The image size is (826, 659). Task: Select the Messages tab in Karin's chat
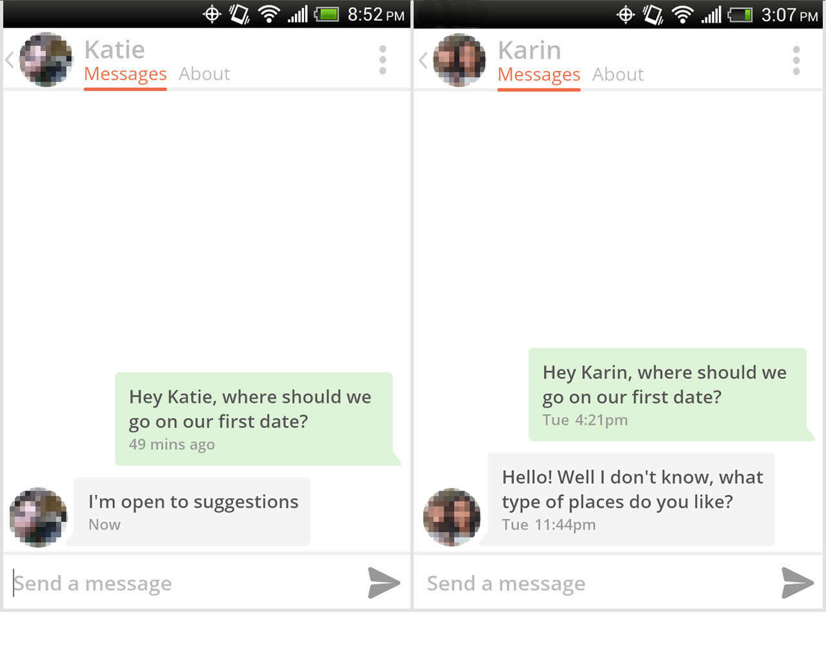(x=539, y=75)
